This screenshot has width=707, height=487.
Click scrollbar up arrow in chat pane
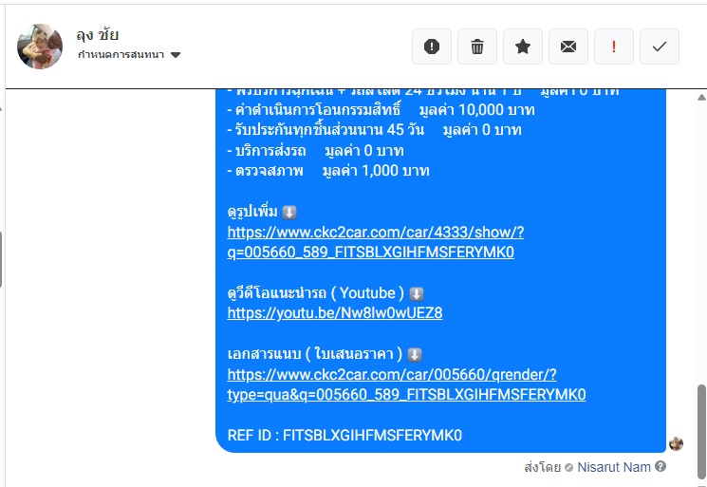[701, 97]
